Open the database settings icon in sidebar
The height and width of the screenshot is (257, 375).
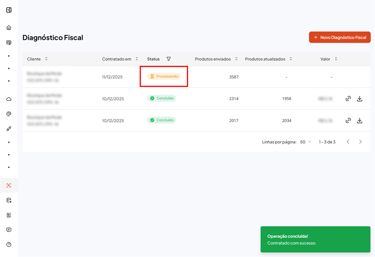pyautogui.click(x=9, y=200)
